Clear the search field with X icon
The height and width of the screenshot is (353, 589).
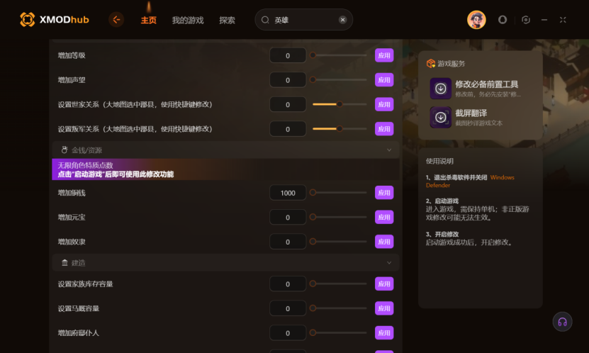point(342,20)
